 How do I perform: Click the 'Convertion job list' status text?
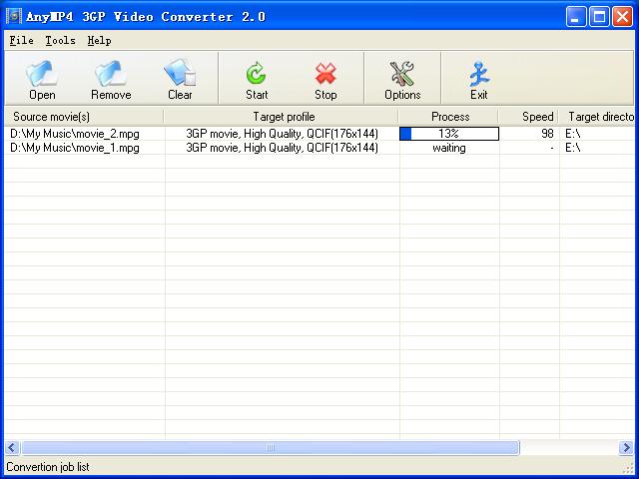48,467
